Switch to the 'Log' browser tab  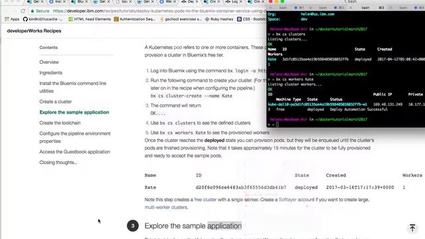point(234,2)
